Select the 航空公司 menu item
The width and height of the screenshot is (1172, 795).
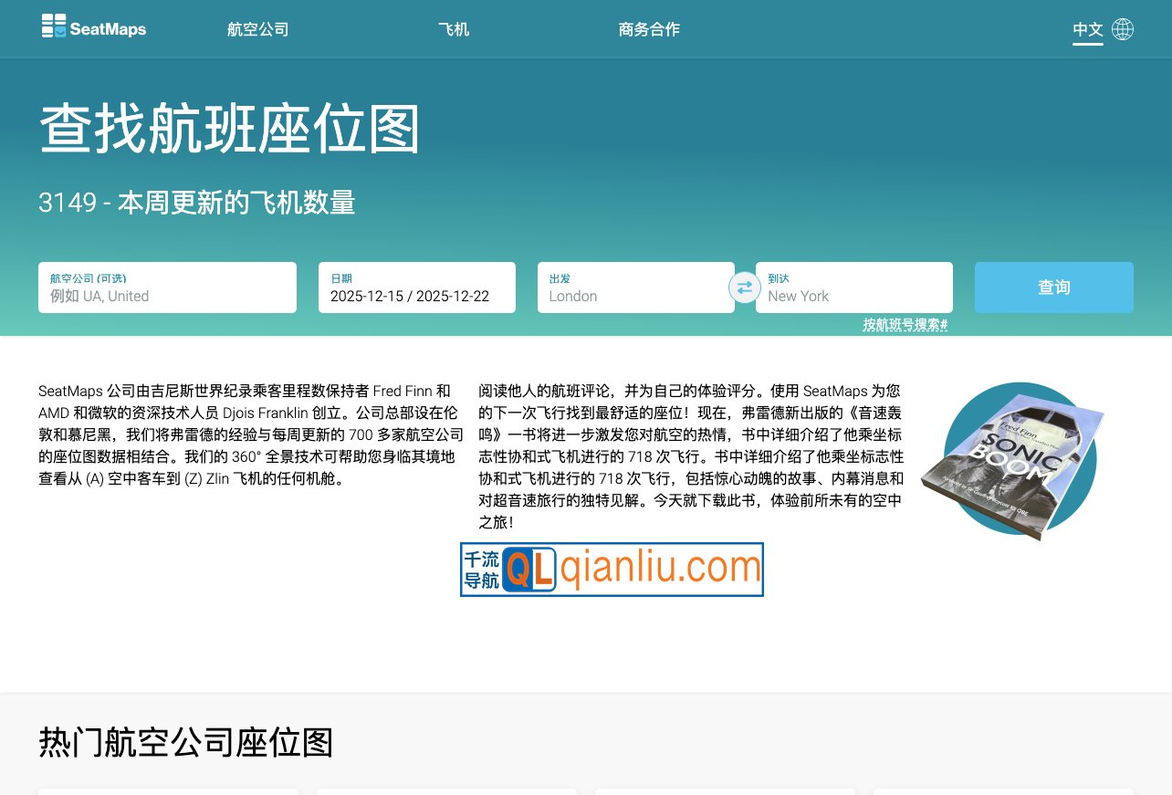[x=257, y=28]
